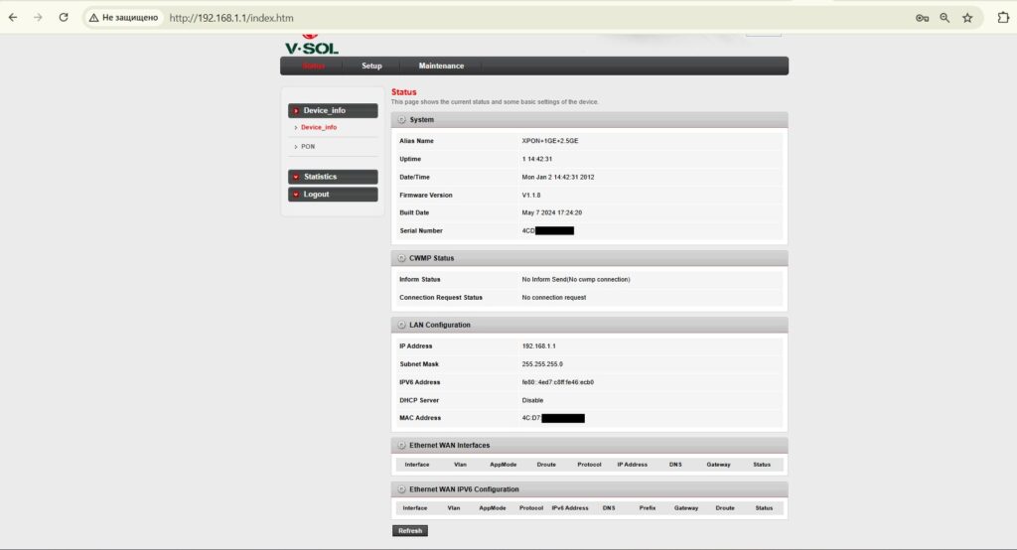This screenshot has height=550, width=1017.
Task: Expand the Statistics sidebar menu
Action: 333,177
